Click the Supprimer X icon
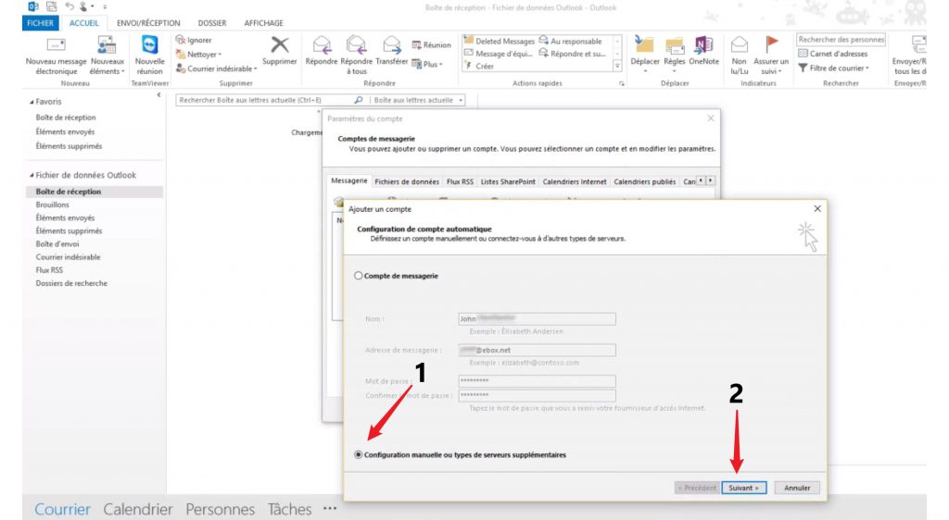This screenshot has height=520, width=949. [280, 44]
